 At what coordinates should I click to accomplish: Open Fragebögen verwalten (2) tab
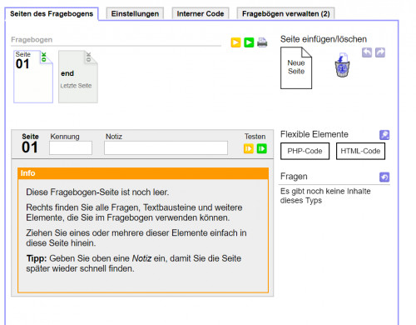click(286, 14)
